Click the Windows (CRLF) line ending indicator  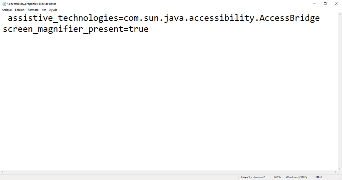(297, 177)
